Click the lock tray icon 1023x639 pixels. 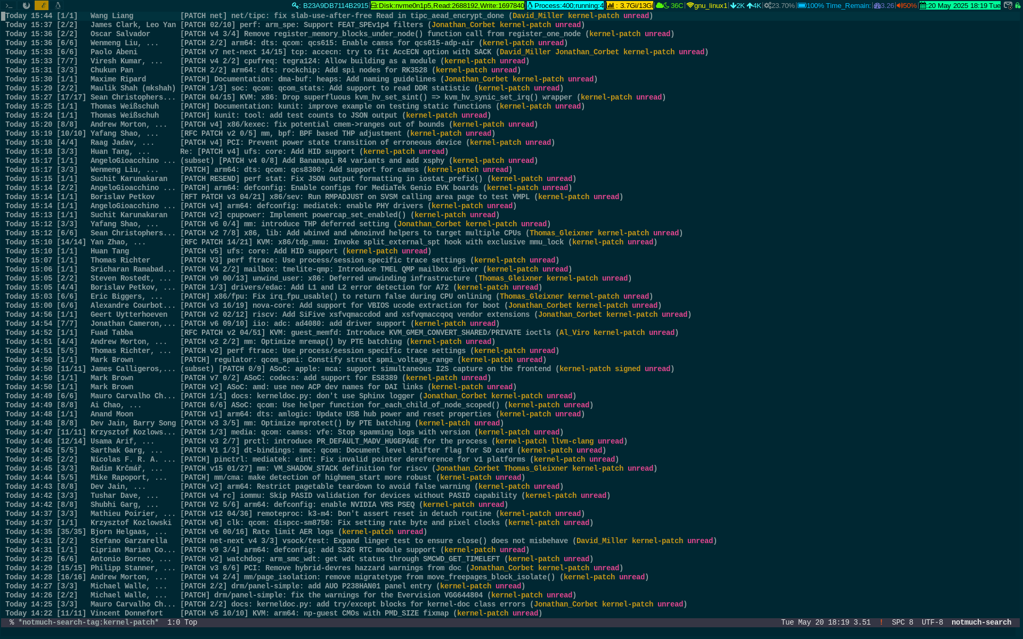[x=1018, y=5]
